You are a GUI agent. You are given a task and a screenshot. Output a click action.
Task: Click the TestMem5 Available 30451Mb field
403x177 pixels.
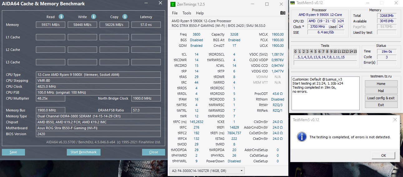coord(386,21)
